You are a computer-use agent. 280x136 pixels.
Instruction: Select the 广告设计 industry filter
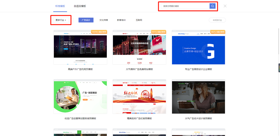(x=86, y=20)
